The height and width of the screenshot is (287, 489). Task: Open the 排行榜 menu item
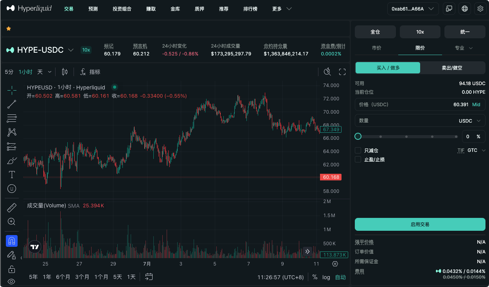coord(250,9)
